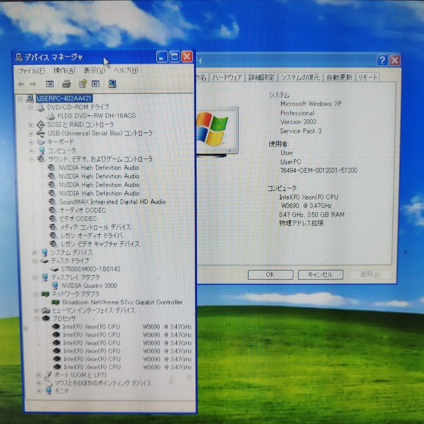The width and height of the screenshot is (424, 424).
Task: Click the network adapter (ネットワーク アダプタ) icon
Action: coord(45,294)
